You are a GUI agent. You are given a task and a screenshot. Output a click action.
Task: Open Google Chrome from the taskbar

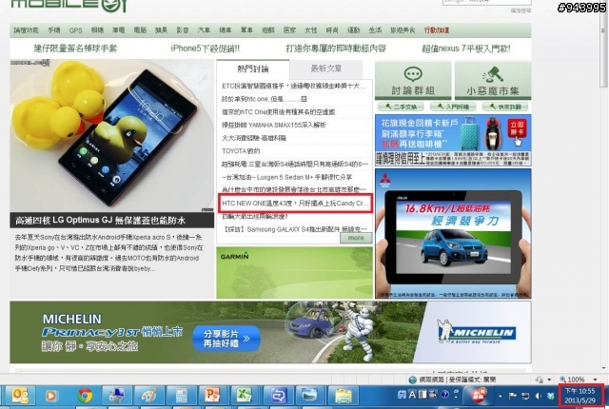tap(85, 396)
